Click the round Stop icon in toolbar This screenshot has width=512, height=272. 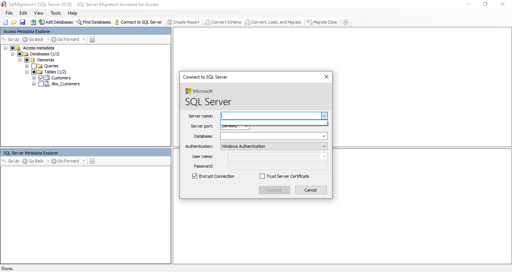(346, 22)
